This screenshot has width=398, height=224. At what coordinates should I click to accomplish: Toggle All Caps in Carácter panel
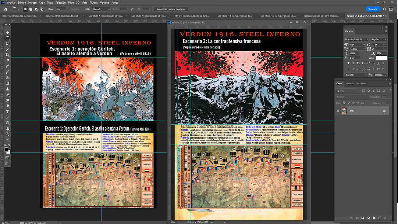358,63
